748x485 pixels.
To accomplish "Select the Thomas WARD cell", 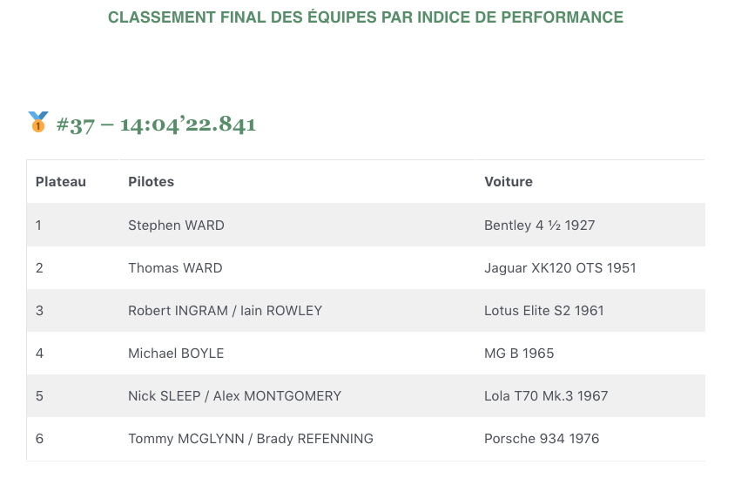I will pos(175,268).
